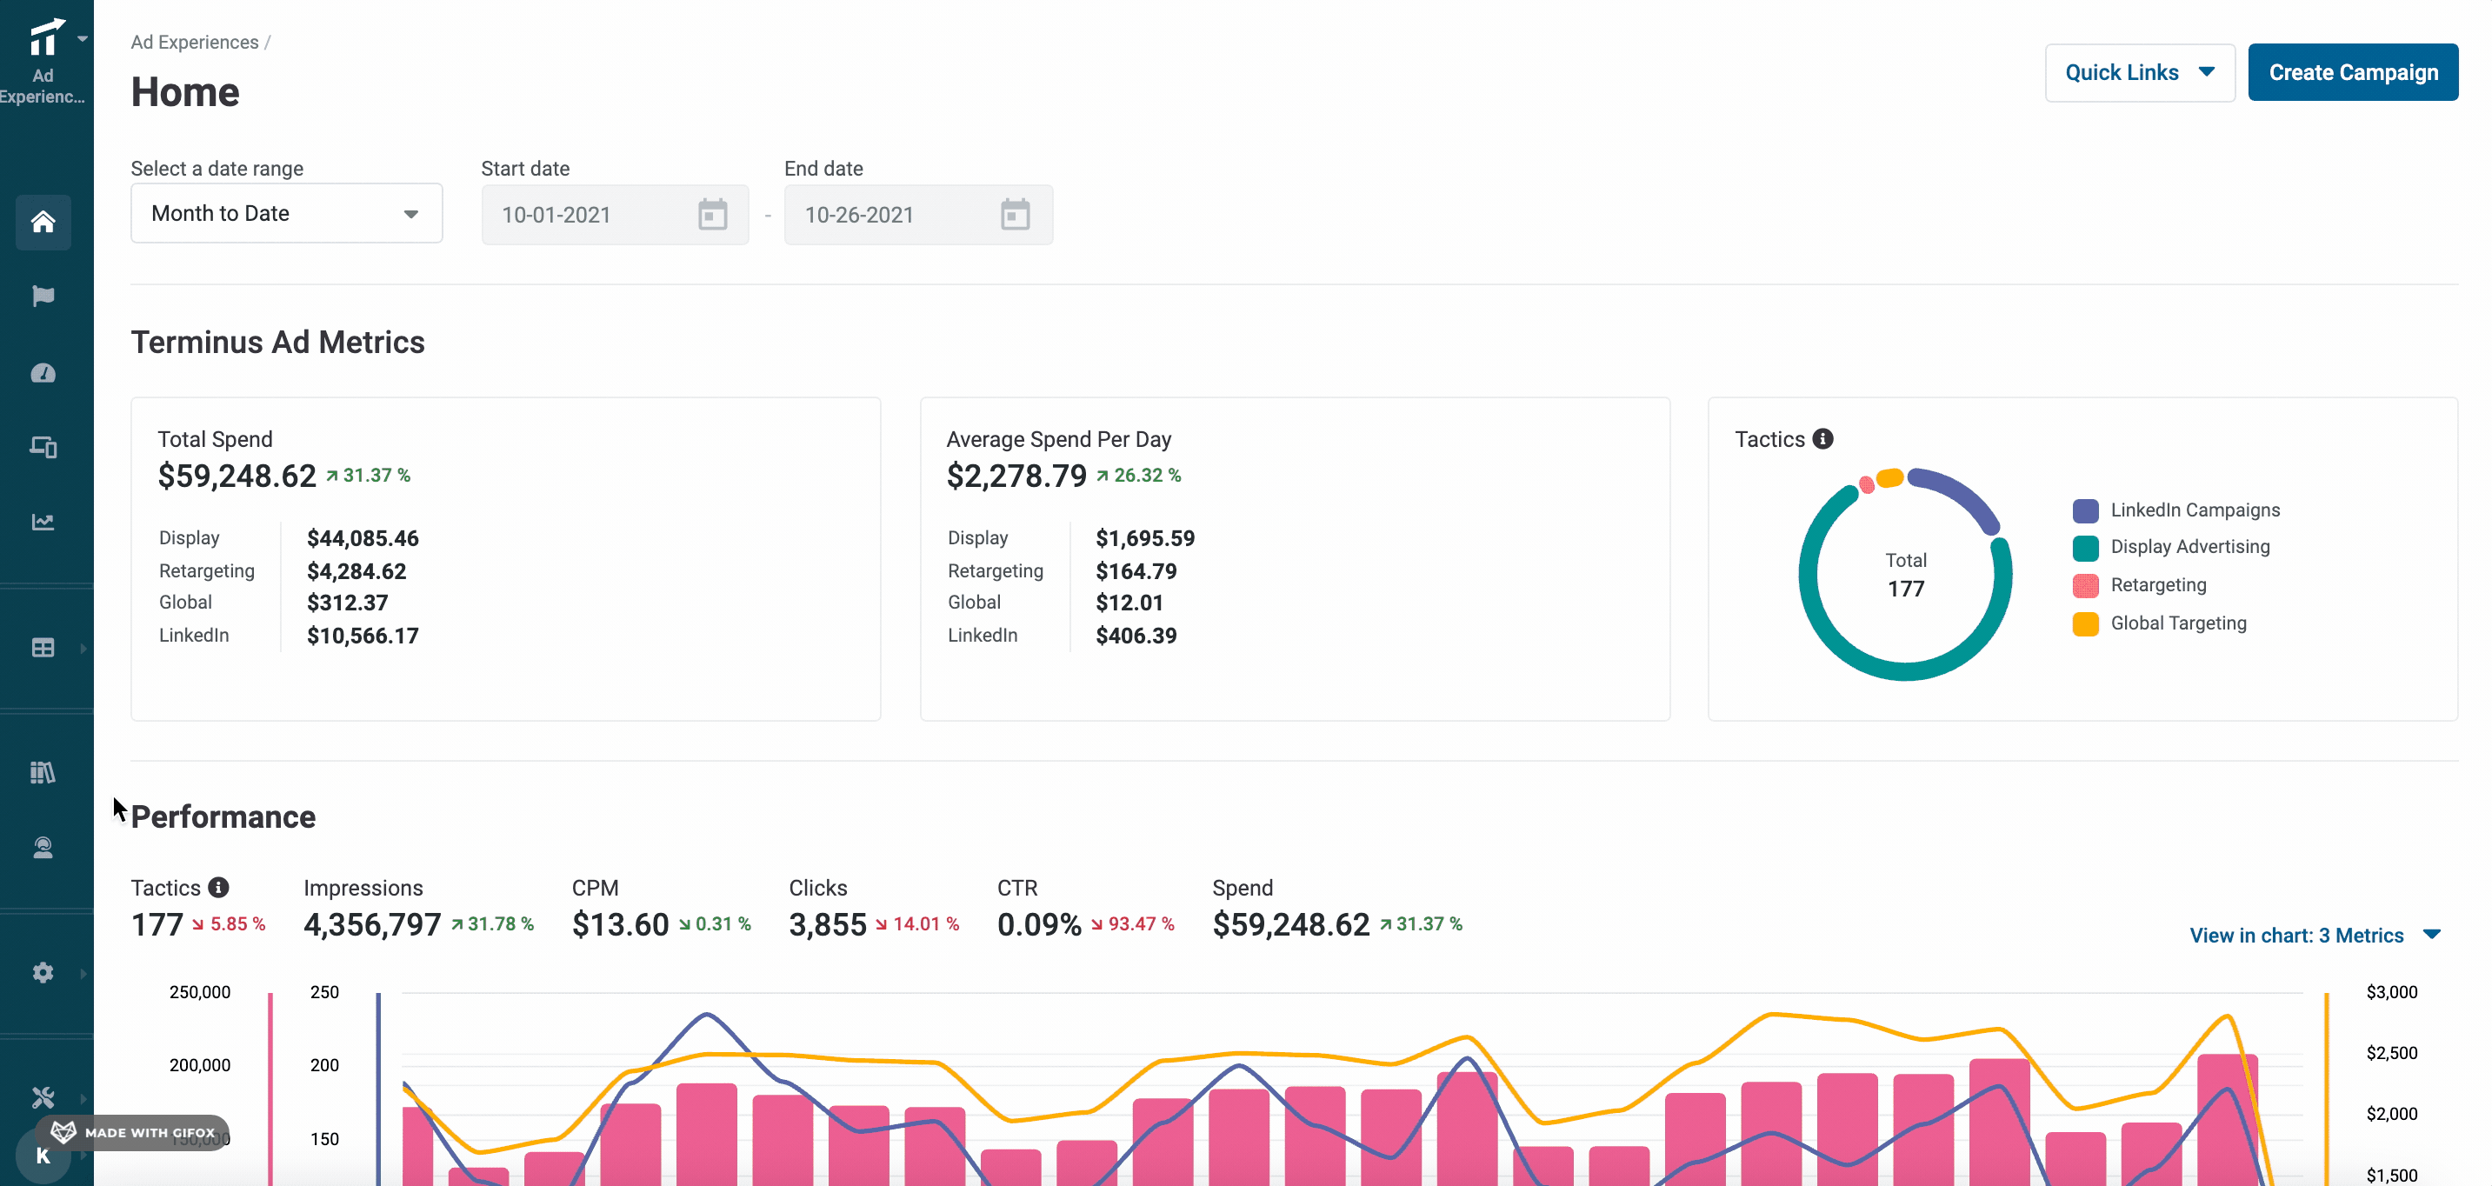The height and width of the screenshot is (1186, 2492).
Task: Click average Retargeting amount $164.79
Action: [1136, 572]
